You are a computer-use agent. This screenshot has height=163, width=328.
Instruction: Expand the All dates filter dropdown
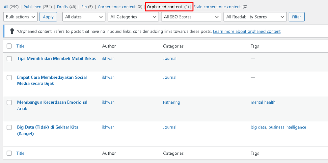(84, 17)
